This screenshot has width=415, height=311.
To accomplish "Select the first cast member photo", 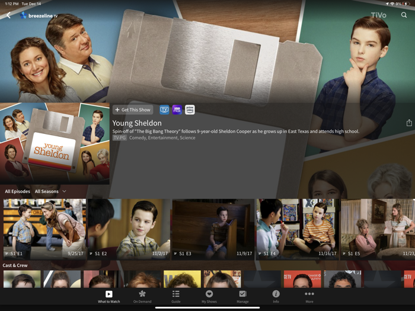I will pyautogui.click(x=22, y=279).
